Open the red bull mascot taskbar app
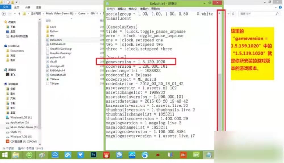The image size is (284, 163). [x=106, y=155]
